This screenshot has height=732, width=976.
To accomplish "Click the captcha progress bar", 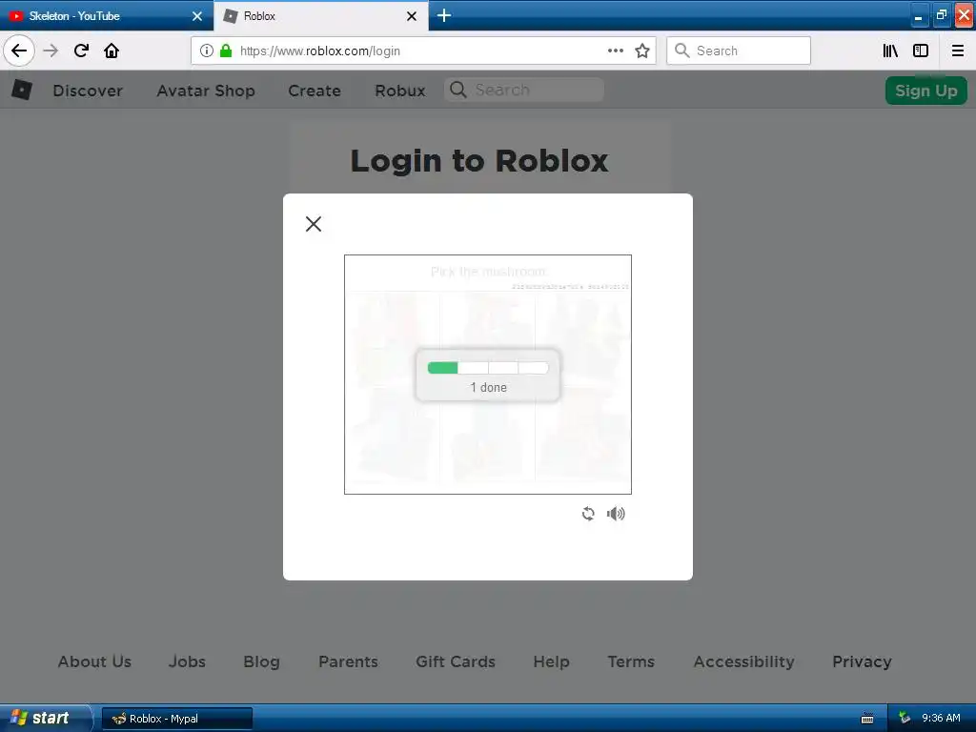I will tap(488, 368).
